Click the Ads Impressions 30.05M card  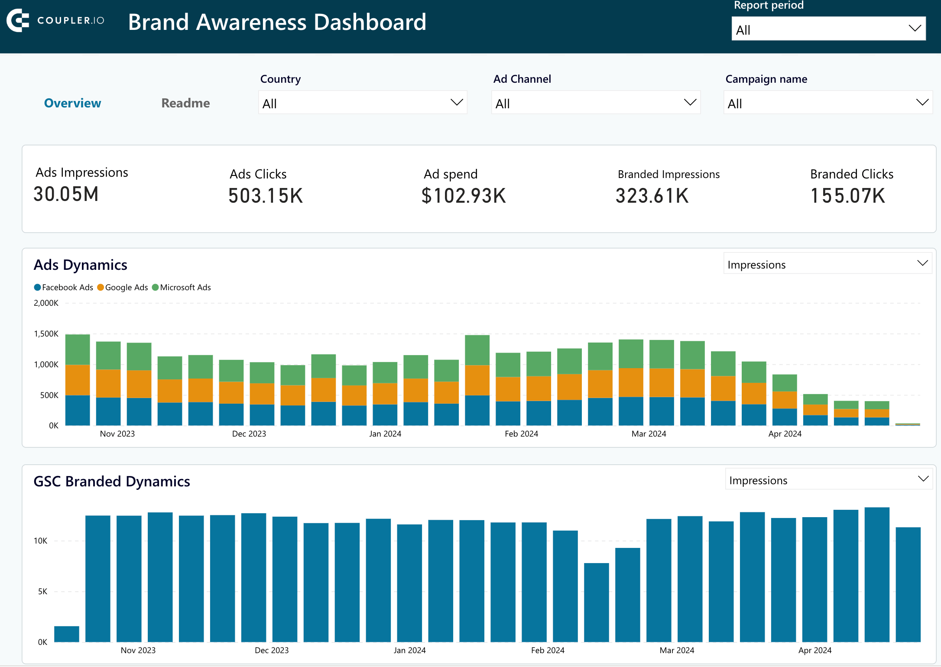pyautogui.click(x=66, y=194)
